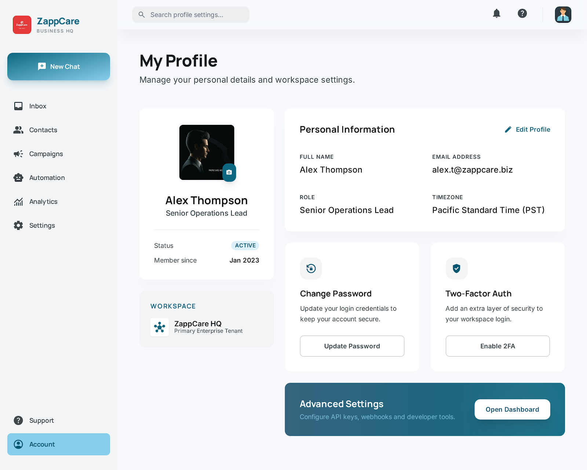Click the notification bell icon
587x470 pixels.
click(x=496, y=14)
